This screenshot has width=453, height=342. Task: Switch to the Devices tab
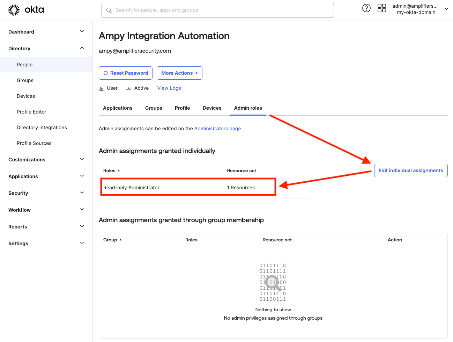click(x=212, y=108)
